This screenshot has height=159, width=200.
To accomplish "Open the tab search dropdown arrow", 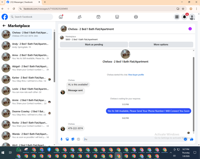I will [2, 2].
